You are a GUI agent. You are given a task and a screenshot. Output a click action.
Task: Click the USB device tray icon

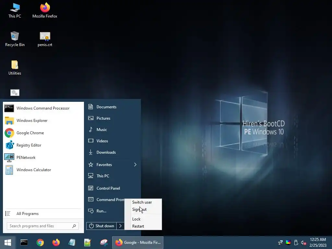tap(296, 243)
